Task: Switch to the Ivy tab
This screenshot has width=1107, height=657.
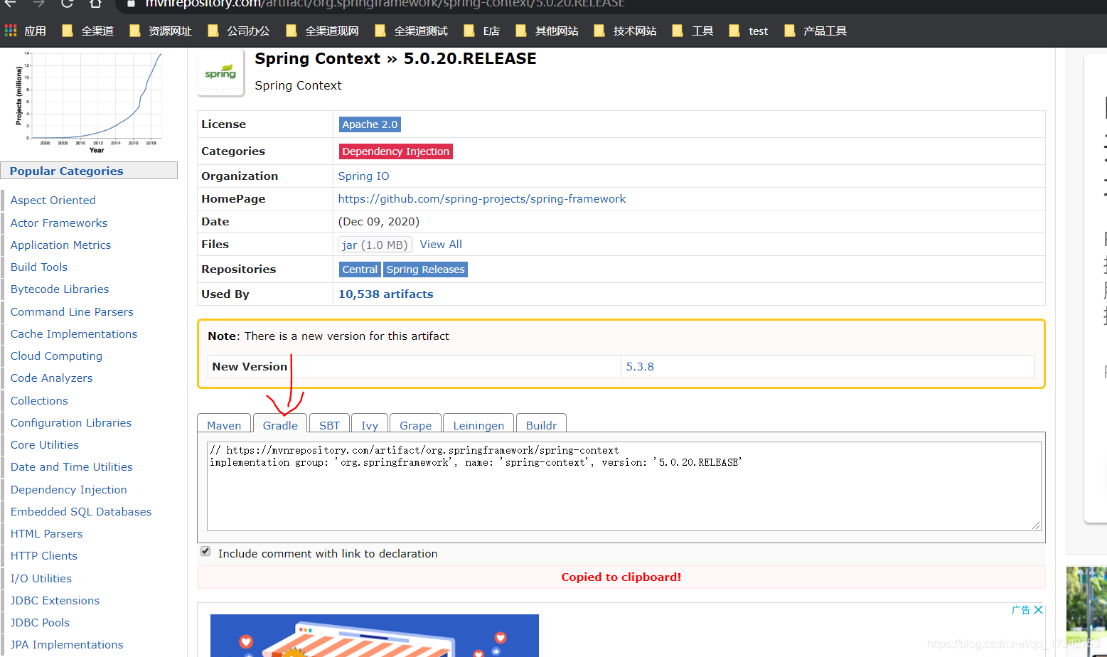Action: (x=370, y=424)
